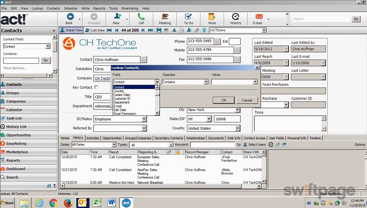This screenshot has height=208, width=367.
Task: Switch to Detail View
Action: (x=71, y=30)
